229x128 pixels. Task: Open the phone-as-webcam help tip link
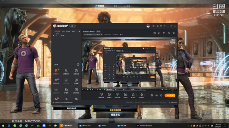[64, 102]
